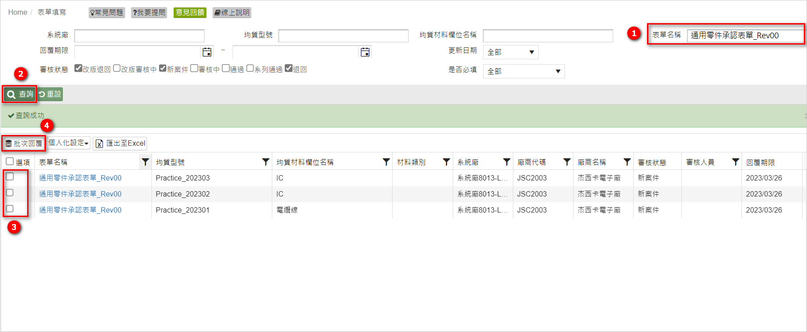Click the 均質材料欄位名稱 input field
This screenshot has height=332, width=807.
tap(548, 36)
